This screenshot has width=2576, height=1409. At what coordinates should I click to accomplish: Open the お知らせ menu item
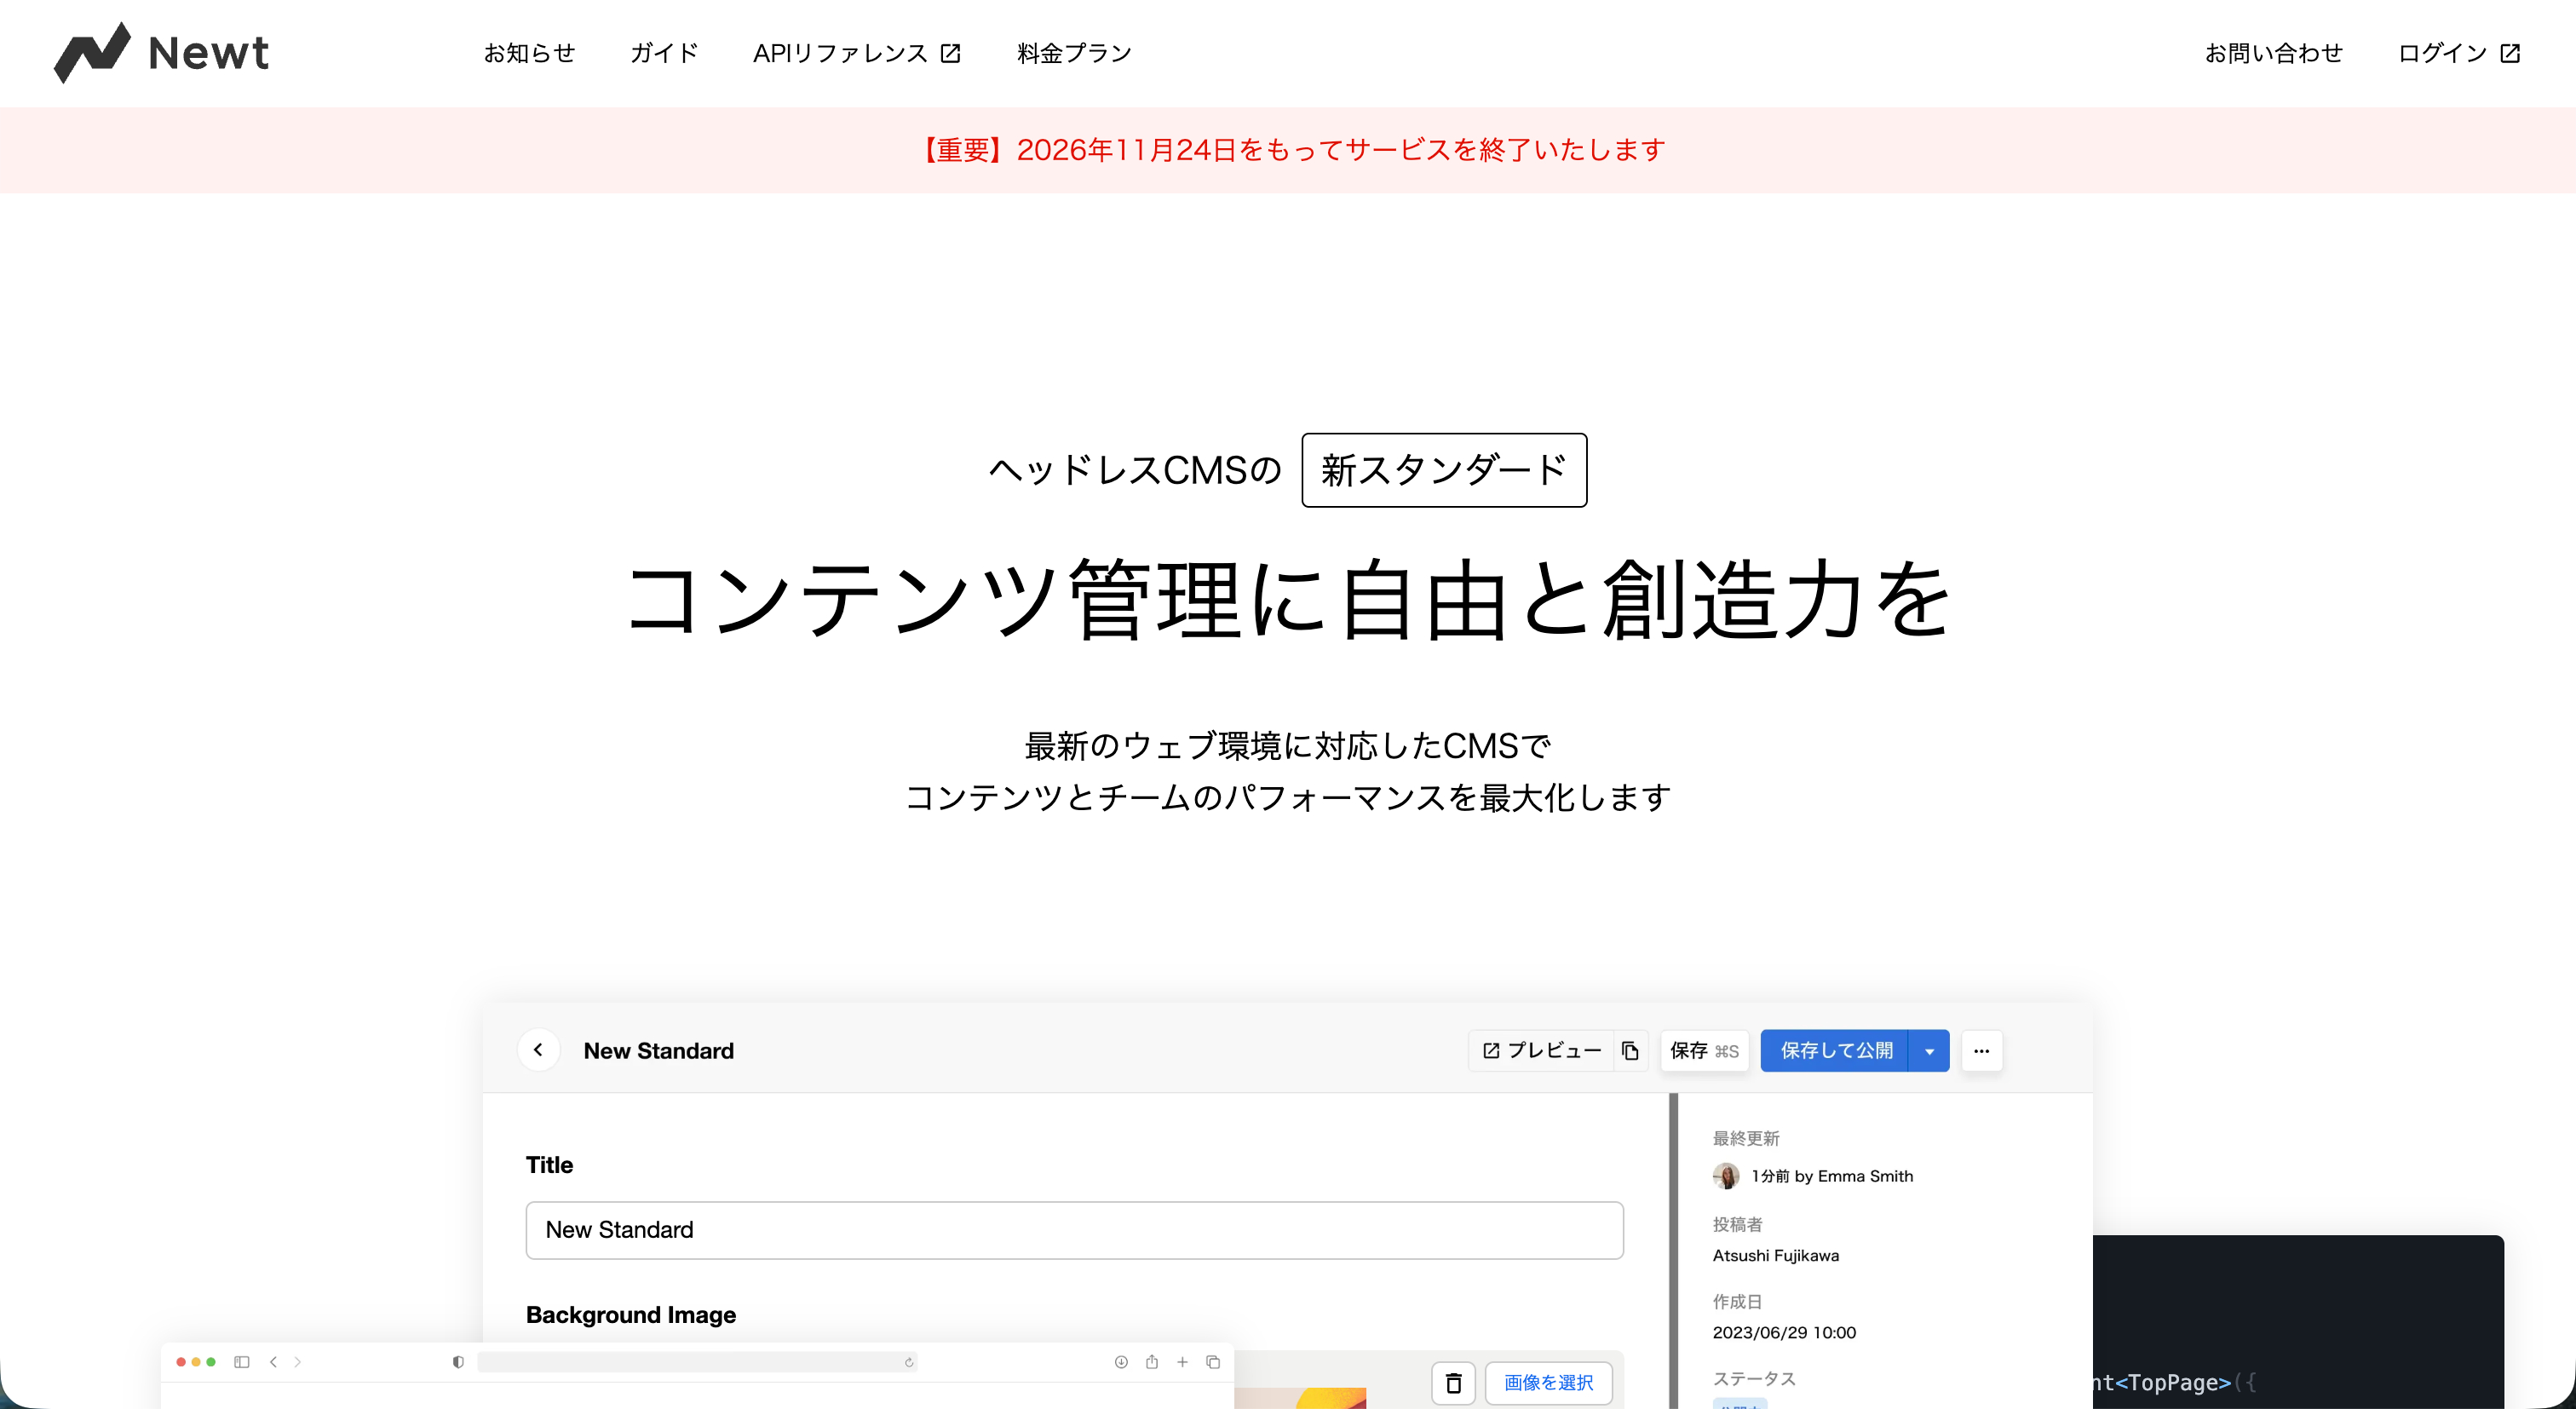pos(529,53)
